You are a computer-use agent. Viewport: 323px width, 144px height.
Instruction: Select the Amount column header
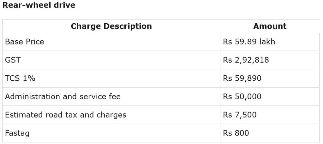coord(270,26)
